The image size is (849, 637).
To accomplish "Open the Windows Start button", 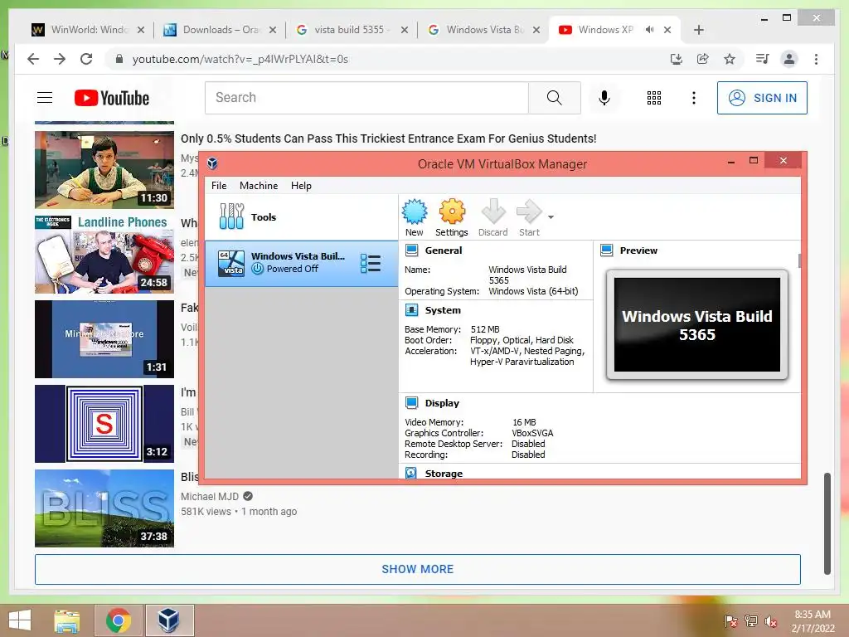I will point(20,620).
